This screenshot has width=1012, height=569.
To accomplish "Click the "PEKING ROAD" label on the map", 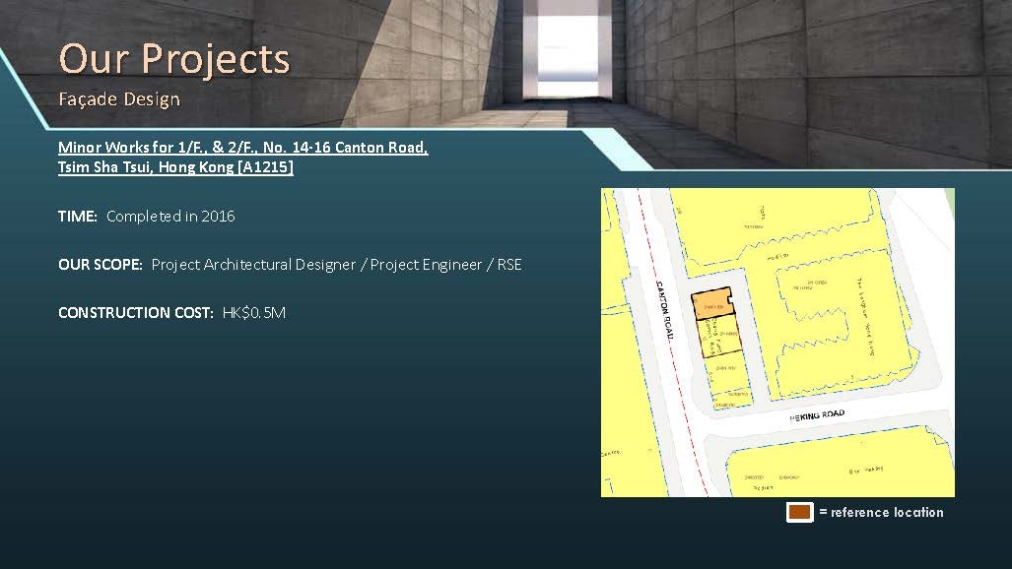I will [817, 415].
